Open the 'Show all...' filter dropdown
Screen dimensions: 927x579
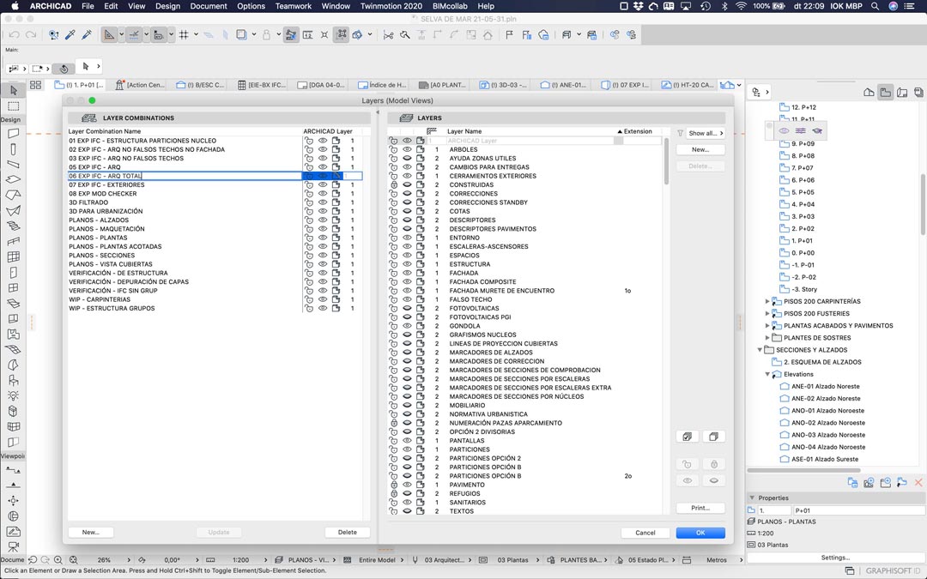(x=706, y=133)
